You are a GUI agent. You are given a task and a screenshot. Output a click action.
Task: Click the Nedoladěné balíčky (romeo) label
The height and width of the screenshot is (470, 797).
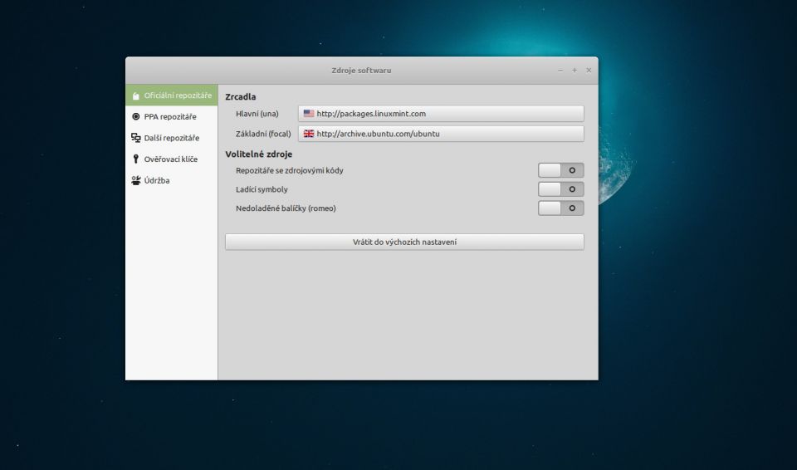point(286,208)
